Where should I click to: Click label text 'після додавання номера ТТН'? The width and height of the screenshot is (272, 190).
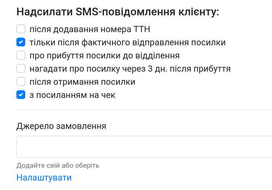tap(90, 29)
